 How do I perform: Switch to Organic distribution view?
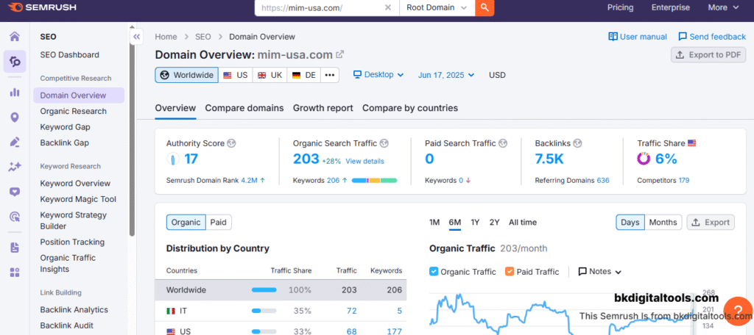[186, 222]
